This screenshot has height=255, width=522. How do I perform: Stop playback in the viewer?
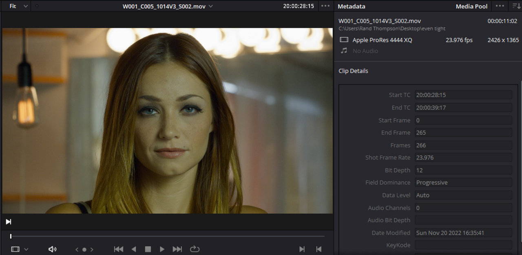pyautogui.click(x=148, y=249)
